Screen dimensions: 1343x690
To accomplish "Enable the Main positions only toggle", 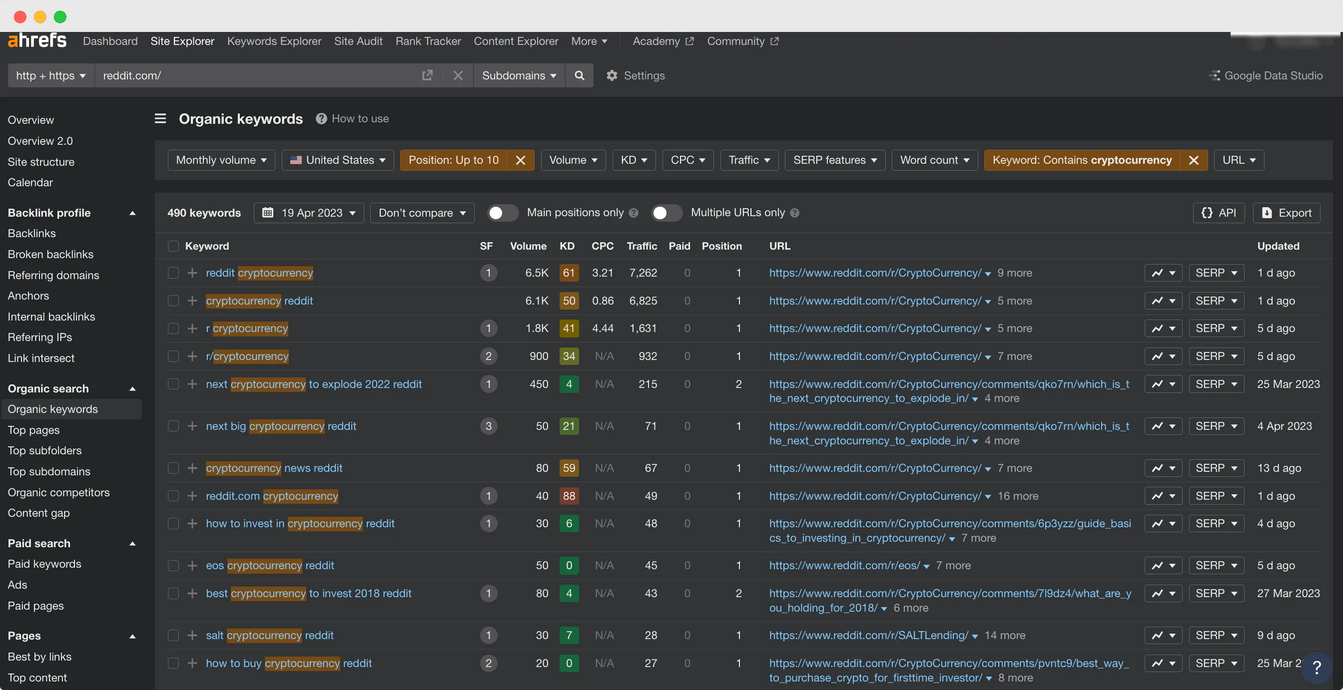I will point(502,213).
